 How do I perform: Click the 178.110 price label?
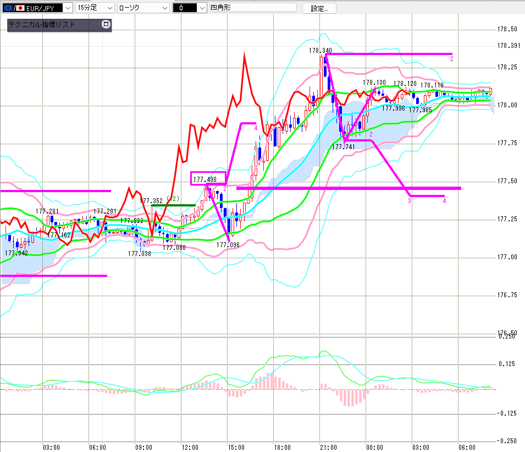432,85
